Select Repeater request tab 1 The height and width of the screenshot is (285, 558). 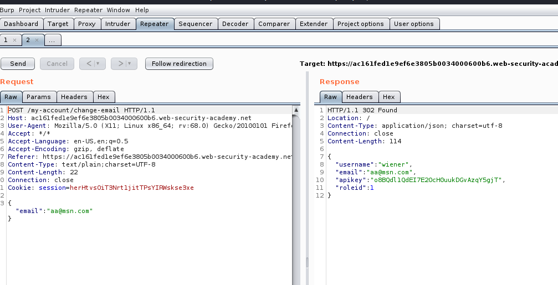(x=6, y=40)
